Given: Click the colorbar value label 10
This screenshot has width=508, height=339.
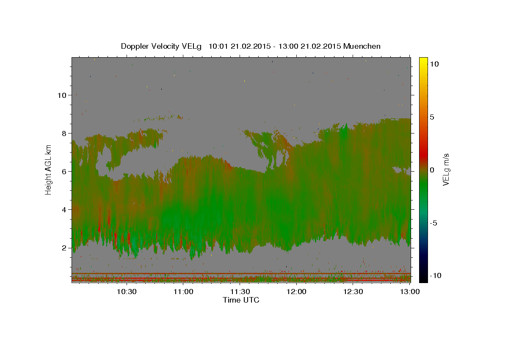Looking at the screenshot, I should pyautogui.click(x=434, y=64).
